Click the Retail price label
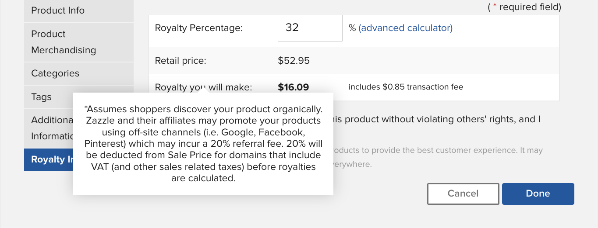The image size is (598, 228). coord(180,61)
